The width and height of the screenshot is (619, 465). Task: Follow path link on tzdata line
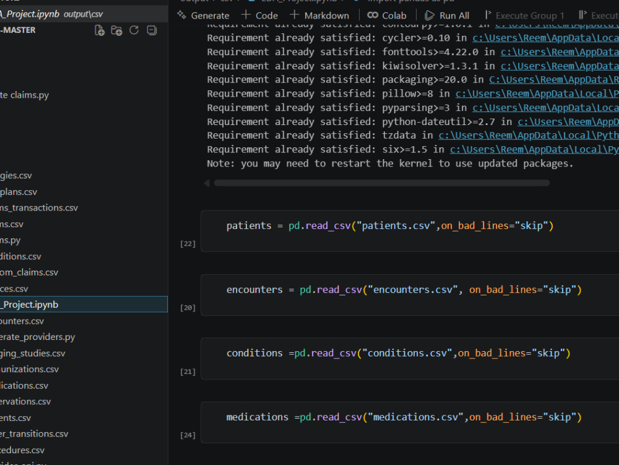pyautogui.click(x=529, y=136)
